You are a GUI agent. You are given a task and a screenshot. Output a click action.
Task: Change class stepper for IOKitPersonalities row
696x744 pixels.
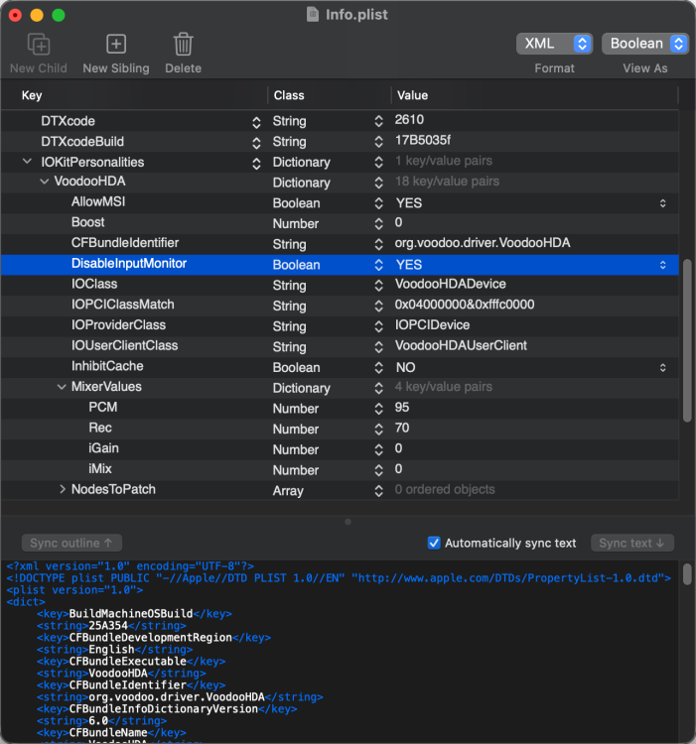click(378, 163)
